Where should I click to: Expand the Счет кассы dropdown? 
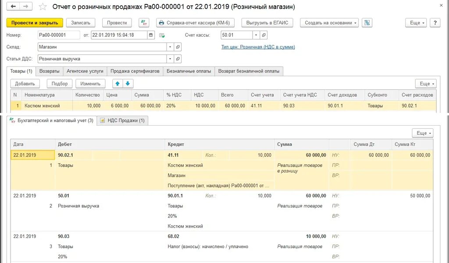click(x=256, y=35)
